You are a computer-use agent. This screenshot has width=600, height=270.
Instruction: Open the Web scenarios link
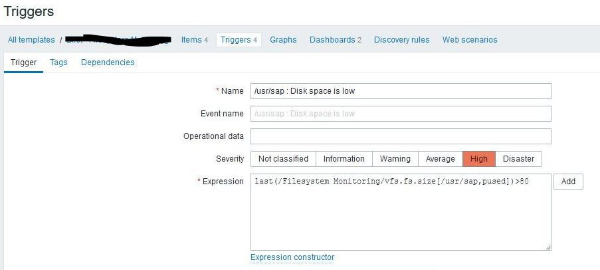coord(470,40)
